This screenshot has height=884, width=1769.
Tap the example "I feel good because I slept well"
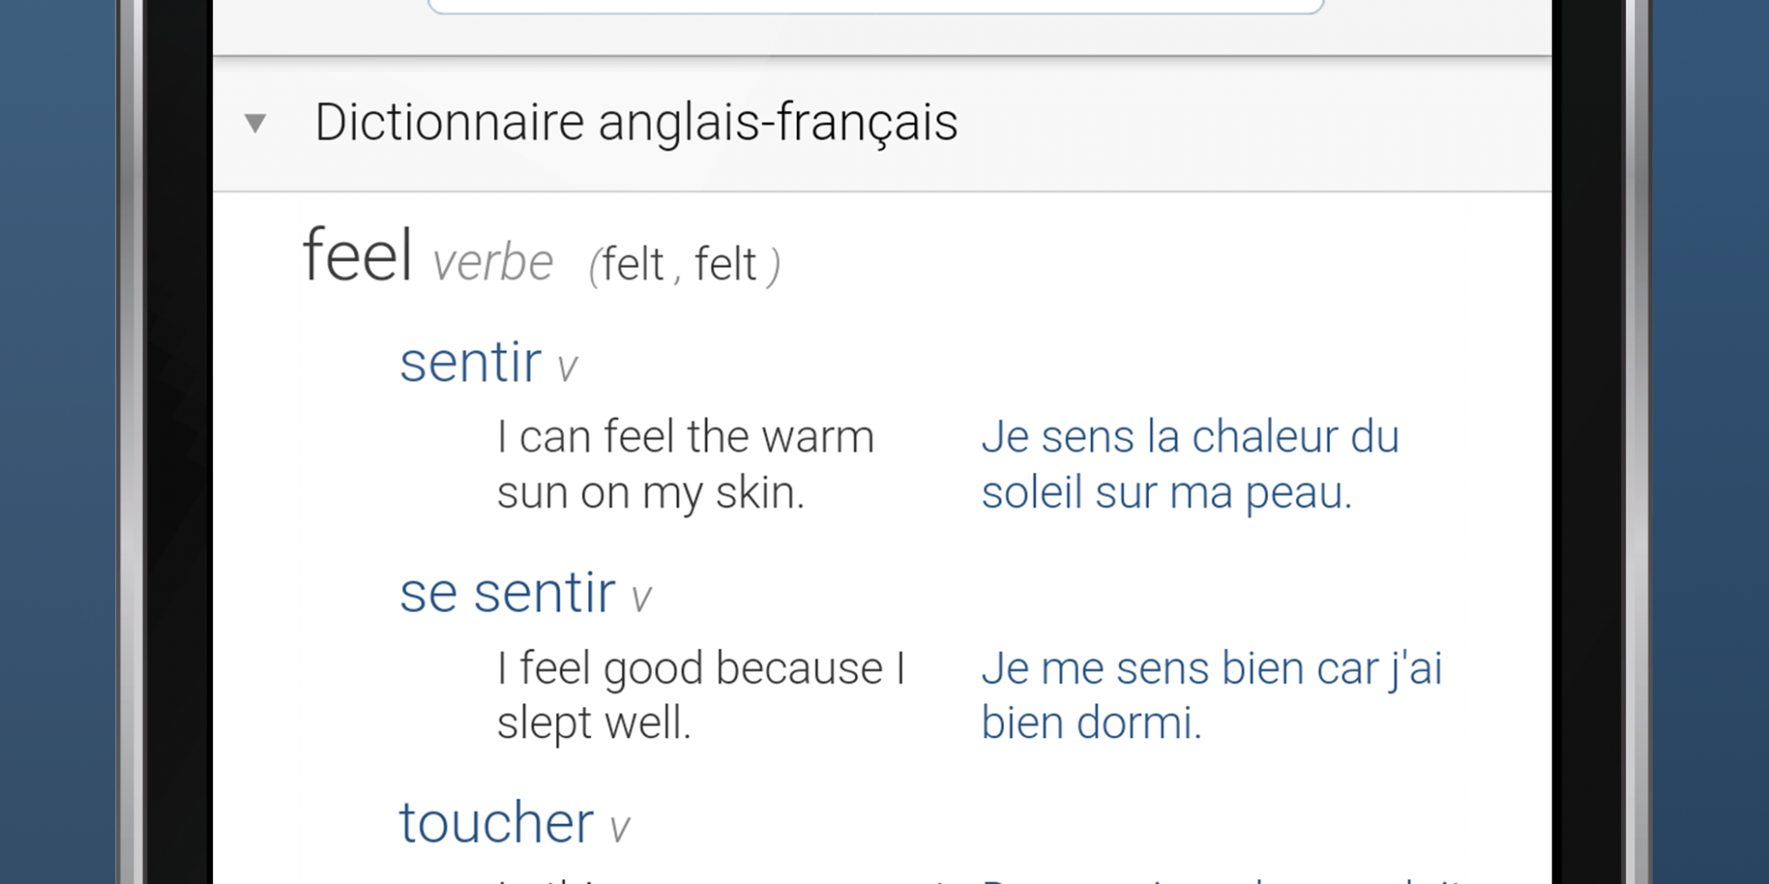[700, 695]
